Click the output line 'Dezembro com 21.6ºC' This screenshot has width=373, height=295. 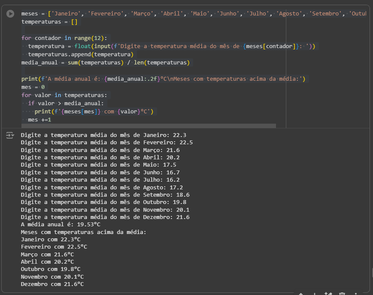52,284
